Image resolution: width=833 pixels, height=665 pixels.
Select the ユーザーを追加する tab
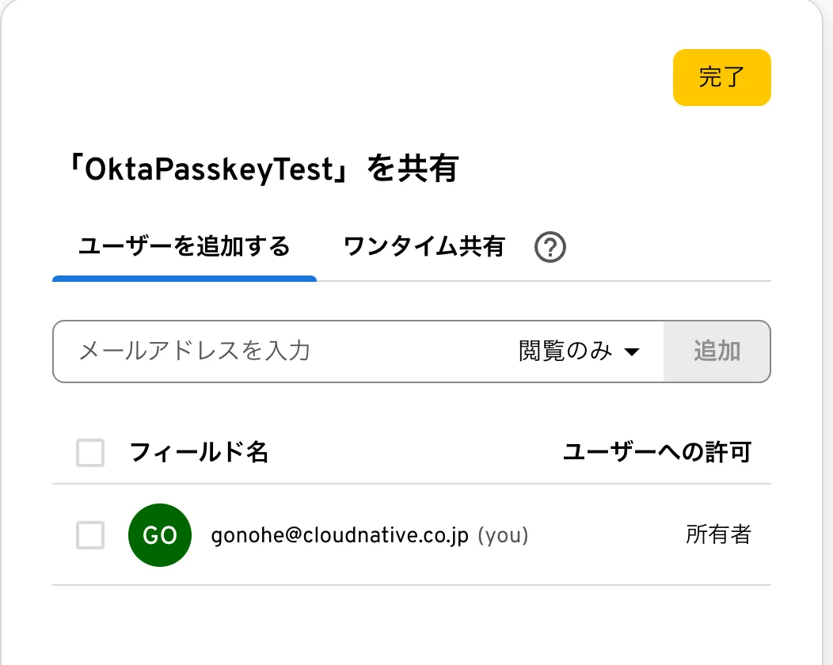point(184,247)
